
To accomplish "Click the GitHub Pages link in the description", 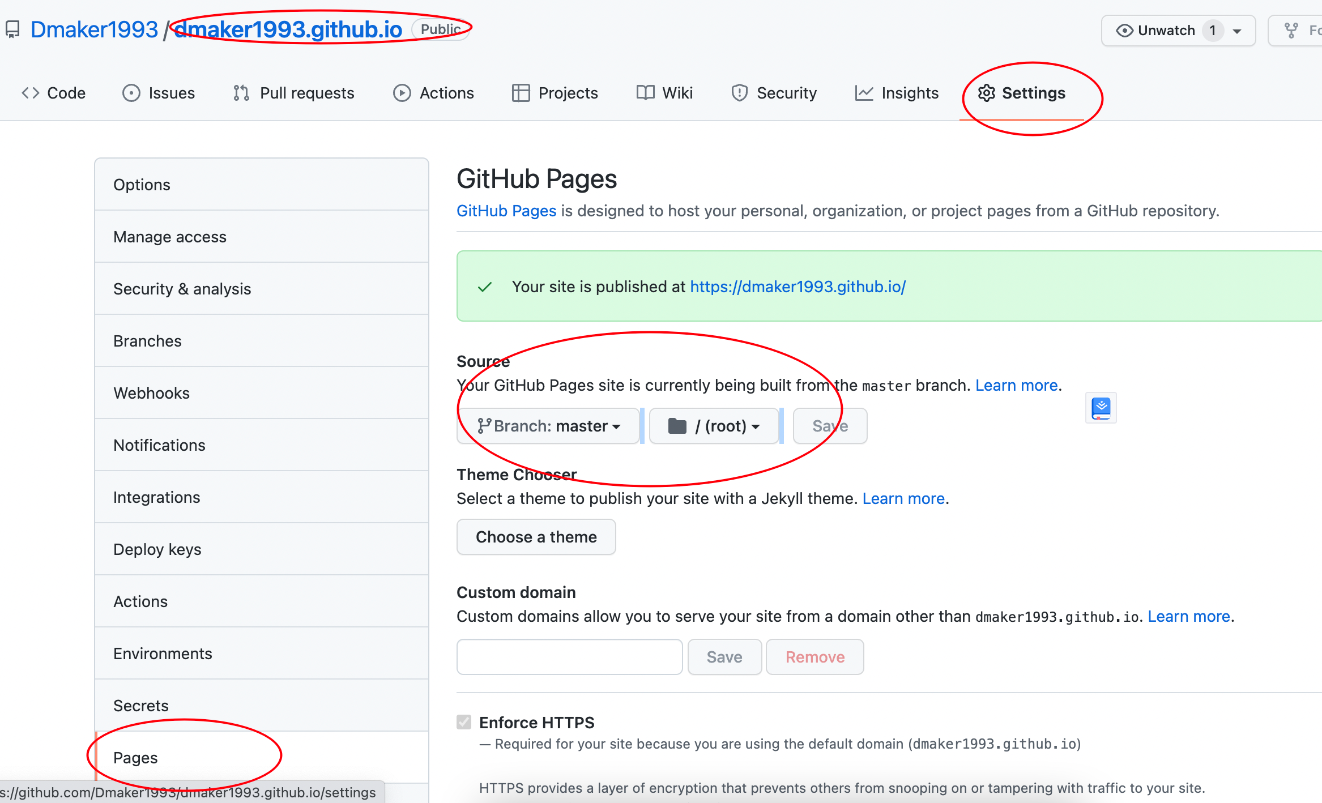I will pos(506,211).
